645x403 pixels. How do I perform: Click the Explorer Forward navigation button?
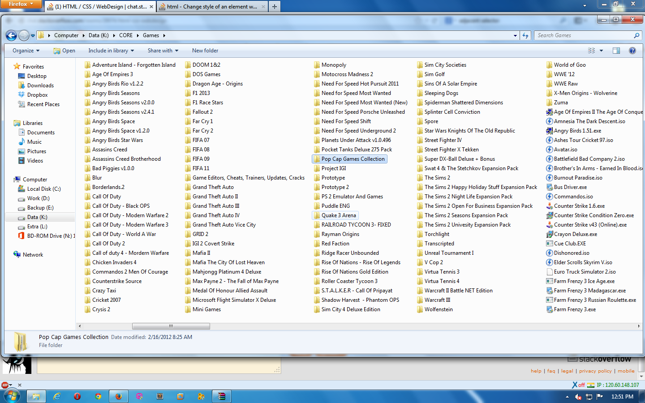(24, 35)
